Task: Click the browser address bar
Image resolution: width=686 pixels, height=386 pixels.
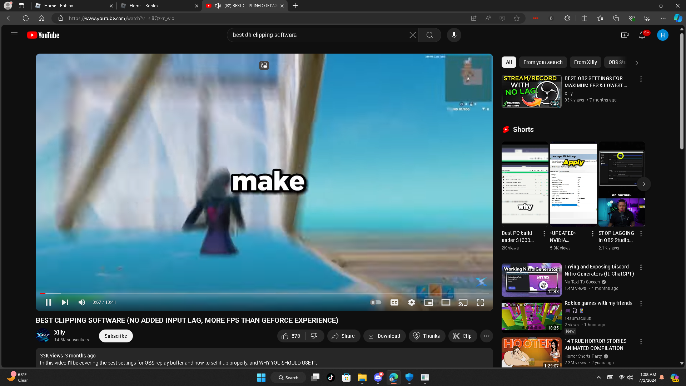Action: [264, 18]
